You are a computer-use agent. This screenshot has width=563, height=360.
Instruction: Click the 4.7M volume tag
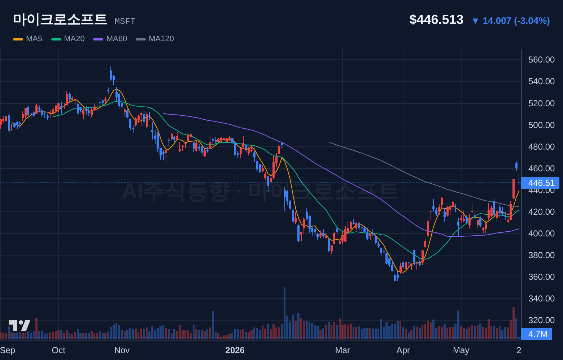click(x=537, y=334)
